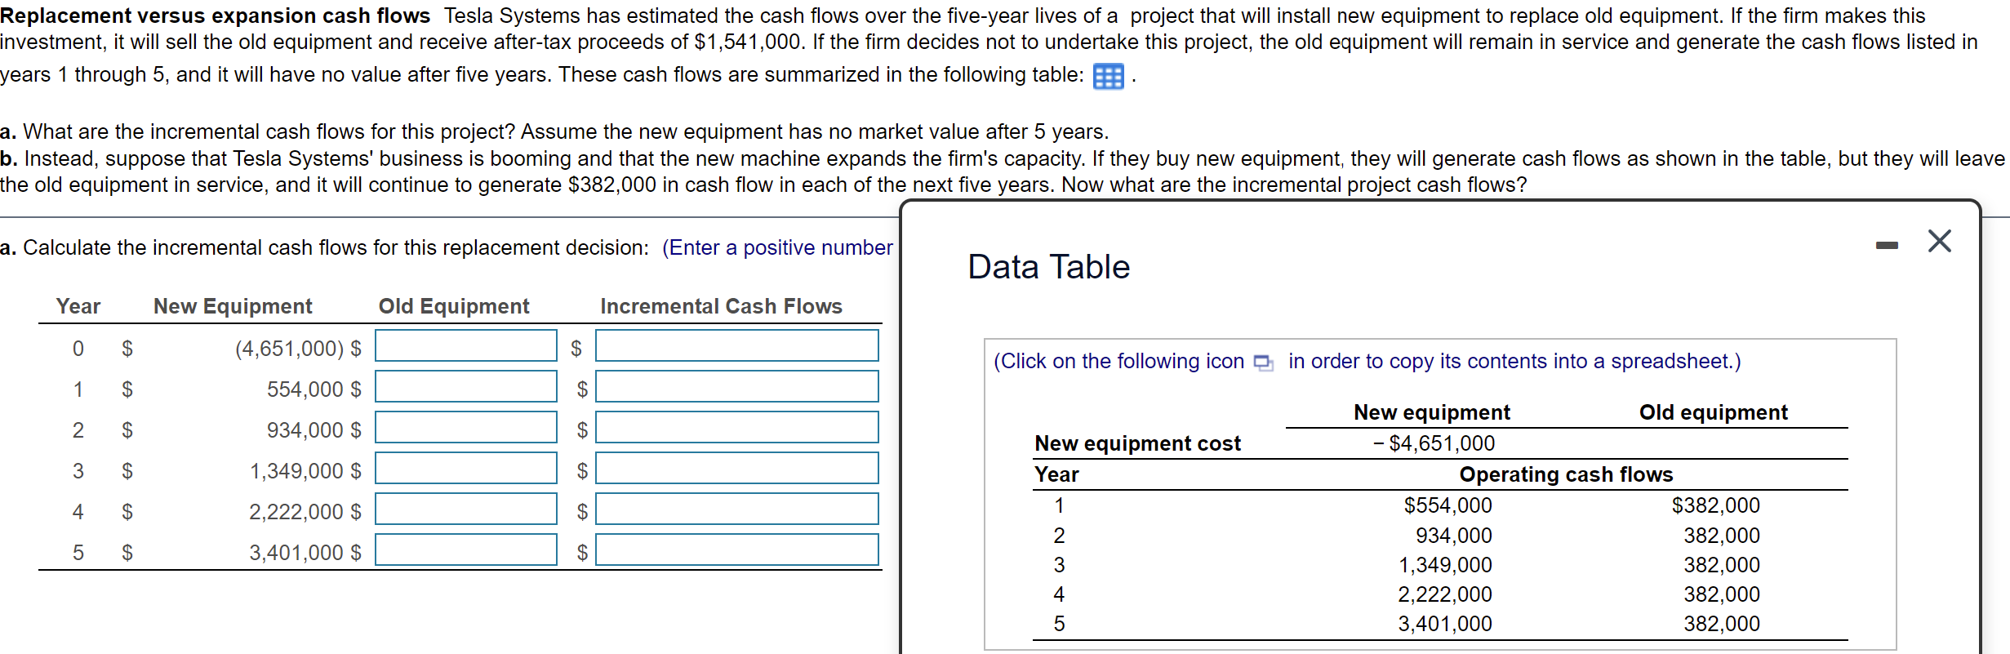The image size is (2010, 654).
Task: Click '934,000' in the Data Table
Action: (1453, 536)
